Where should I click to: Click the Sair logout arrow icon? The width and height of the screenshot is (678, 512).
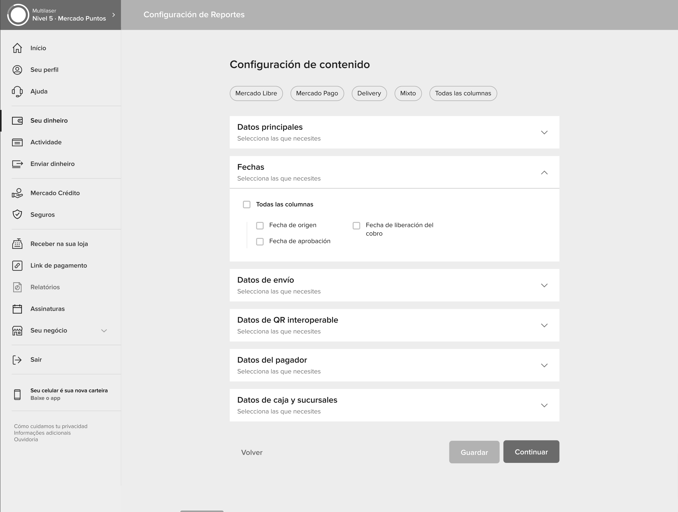(x=17, y=360)
